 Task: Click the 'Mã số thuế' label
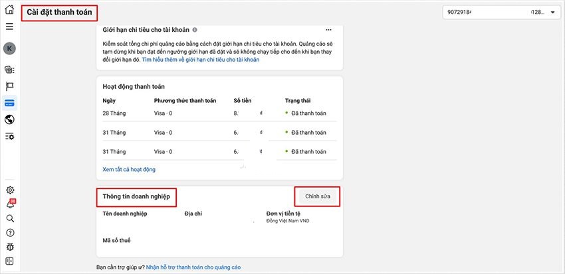pos(116,240)
